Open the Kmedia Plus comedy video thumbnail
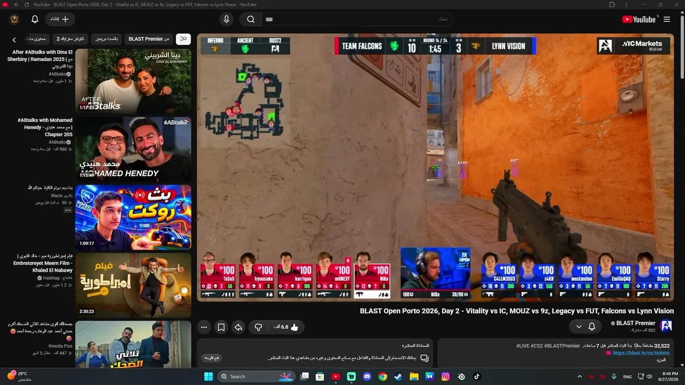 (133, 344)
